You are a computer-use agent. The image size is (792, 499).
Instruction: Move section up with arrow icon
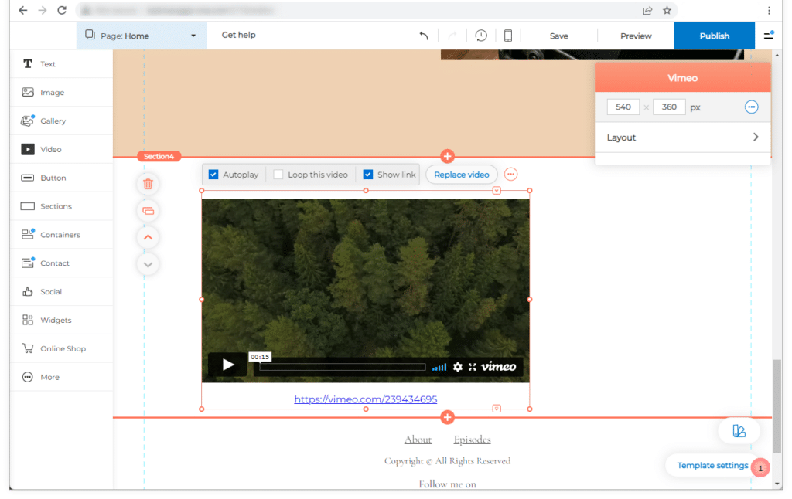pyautogui.click(x=148, y=237)
